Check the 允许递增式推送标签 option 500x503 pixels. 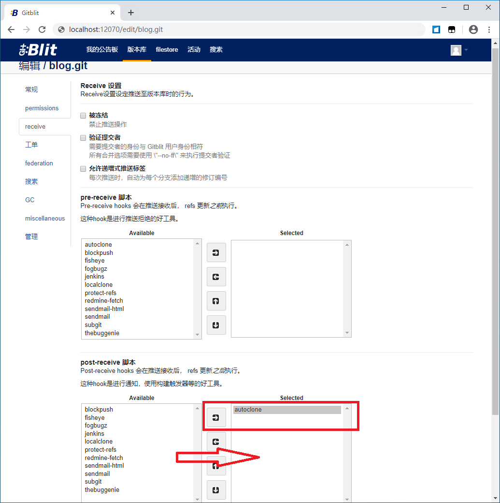click(83, 169)
